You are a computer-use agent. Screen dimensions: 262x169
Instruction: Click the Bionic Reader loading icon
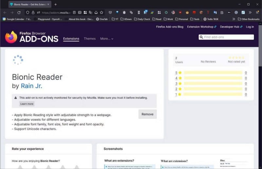click(x=18, y=60)
